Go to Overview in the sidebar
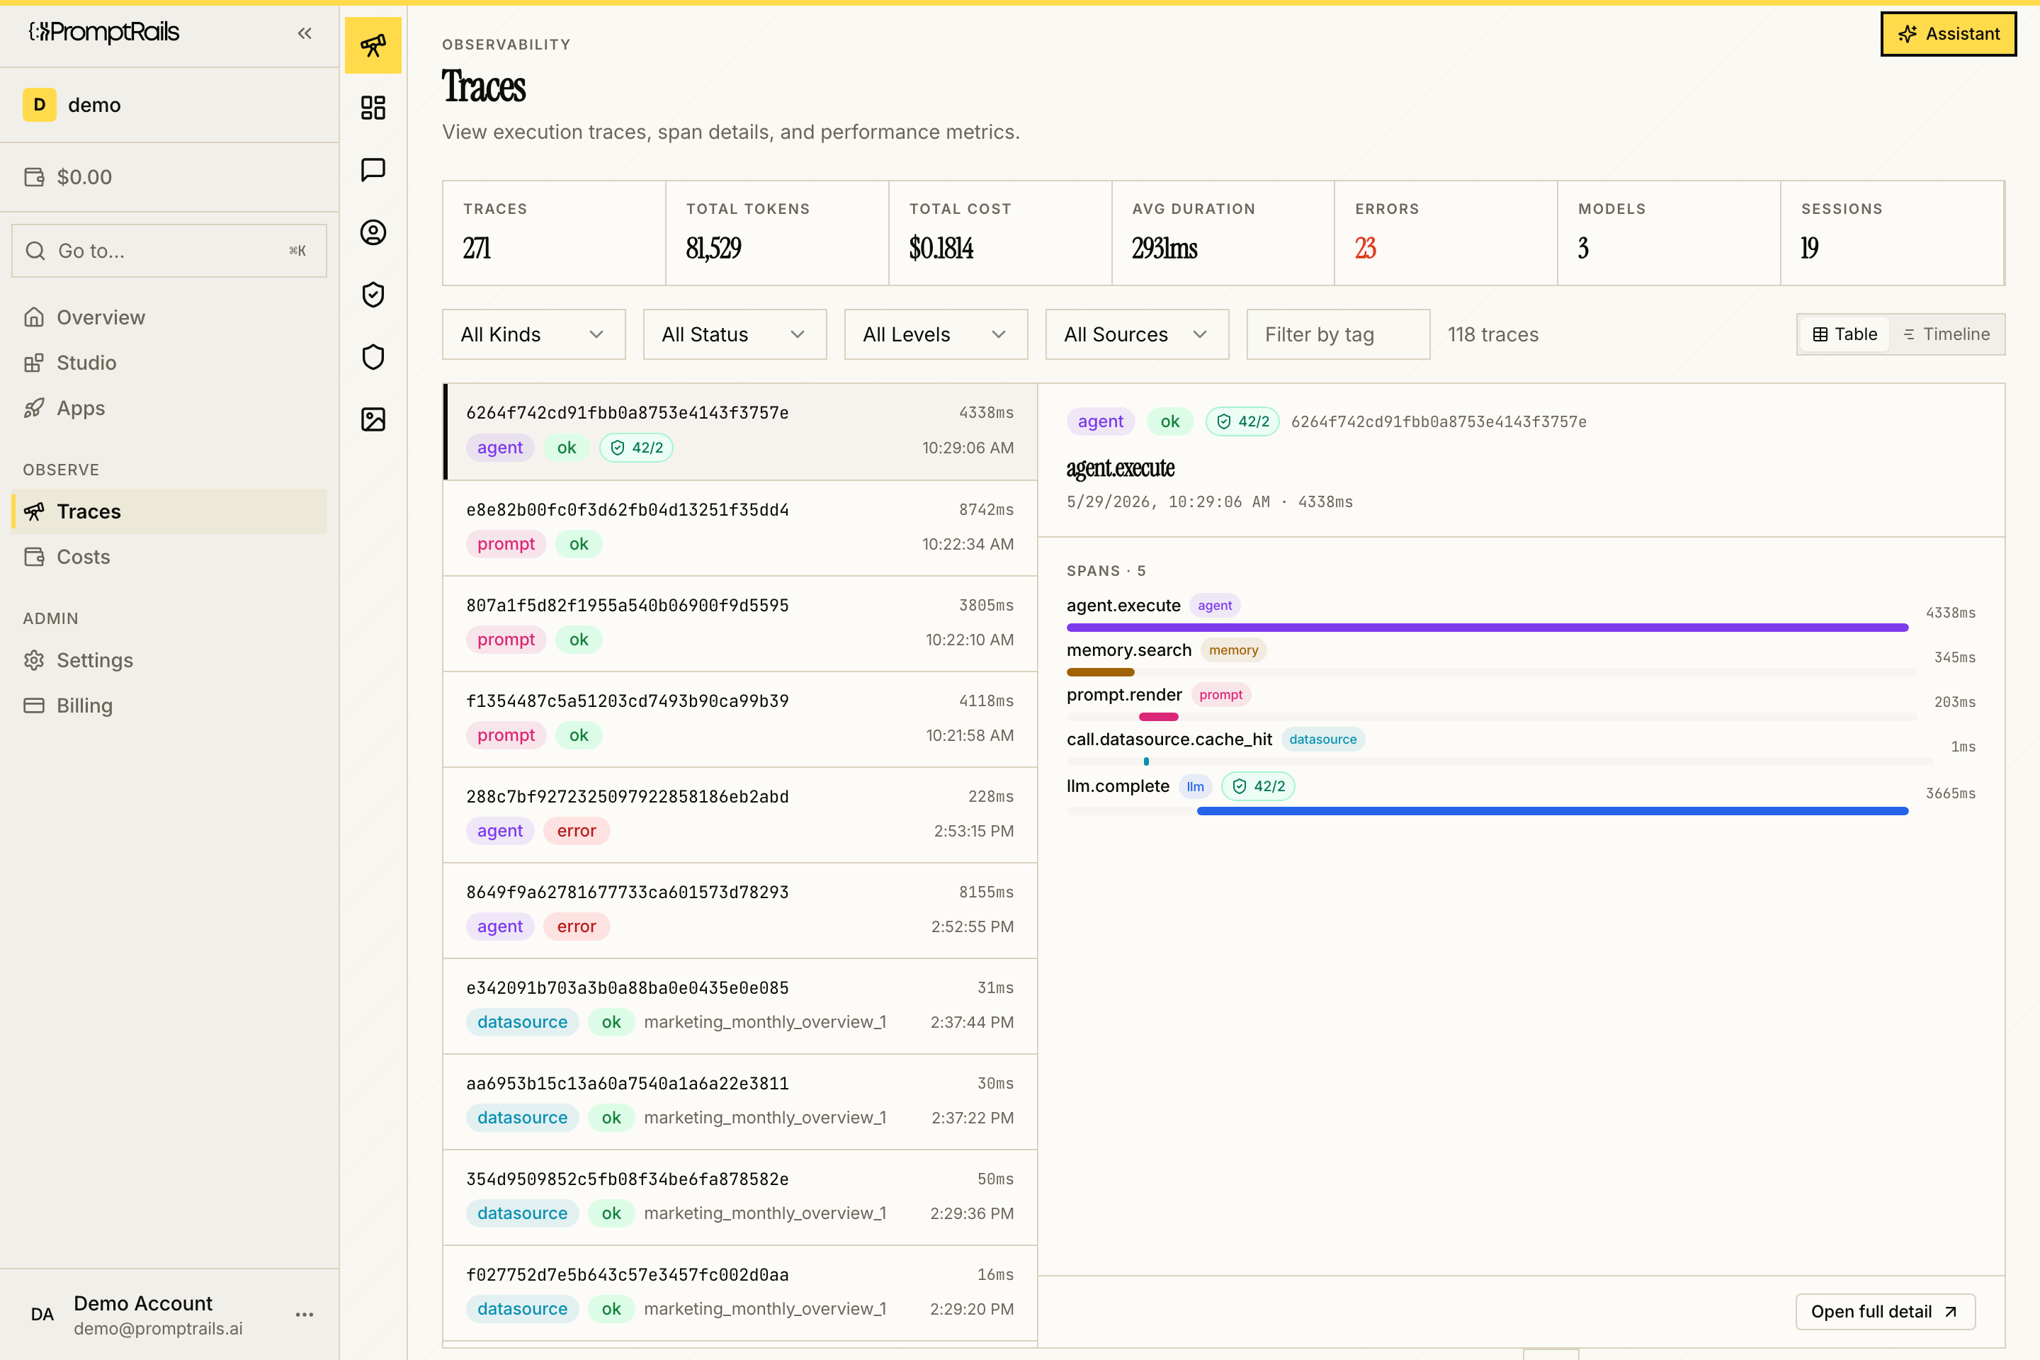Image resolution: width=2040 pixels, height=1360 pixels. click(x=169, y=317)
